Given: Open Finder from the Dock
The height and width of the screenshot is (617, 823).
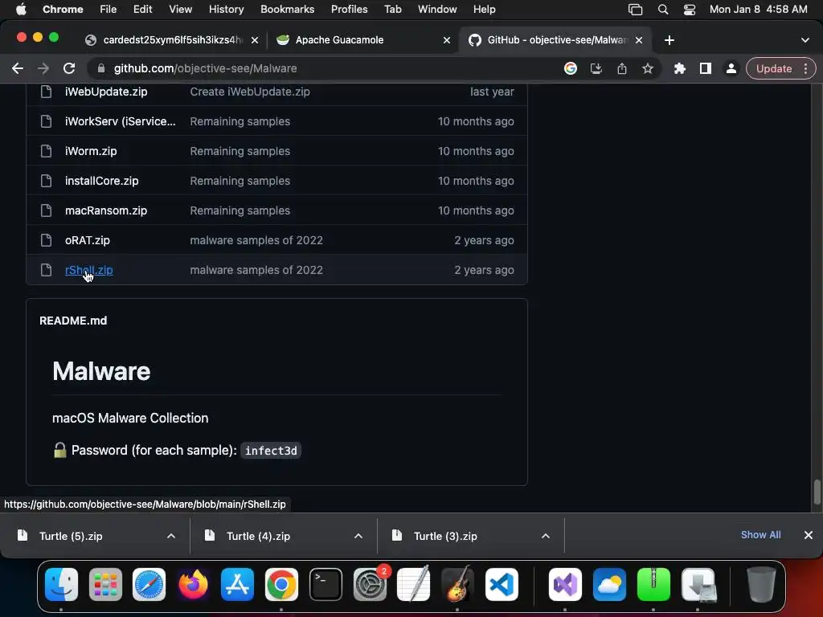Looking at the screenshot, I should tap(61, 585).
